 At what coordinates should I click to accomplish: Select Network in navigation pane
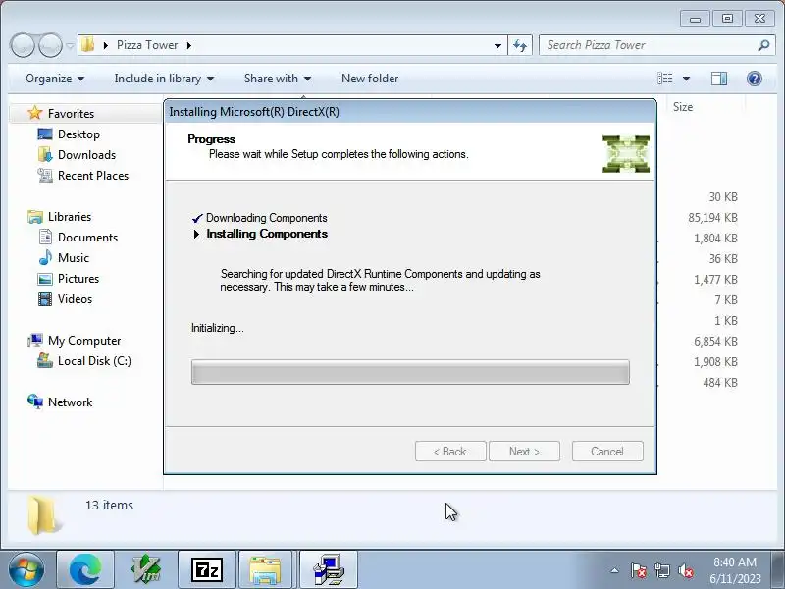[70, 402]
